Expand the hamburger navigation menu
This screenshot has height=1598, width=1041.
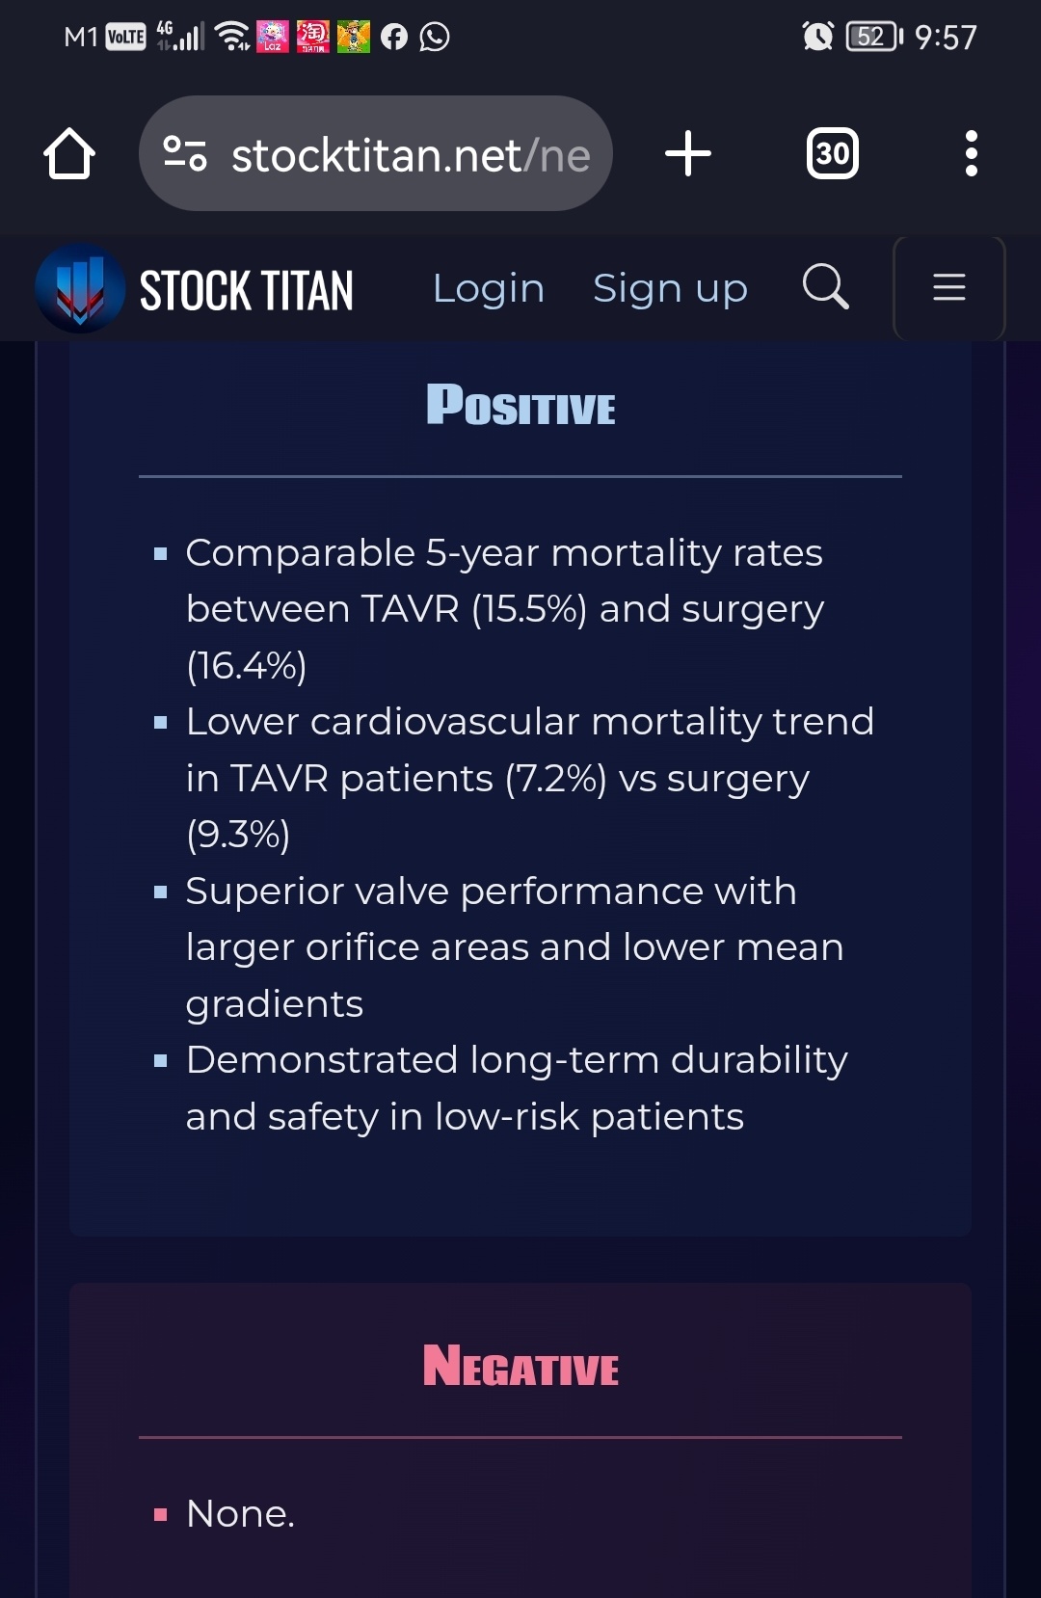[x=949, y=287]
